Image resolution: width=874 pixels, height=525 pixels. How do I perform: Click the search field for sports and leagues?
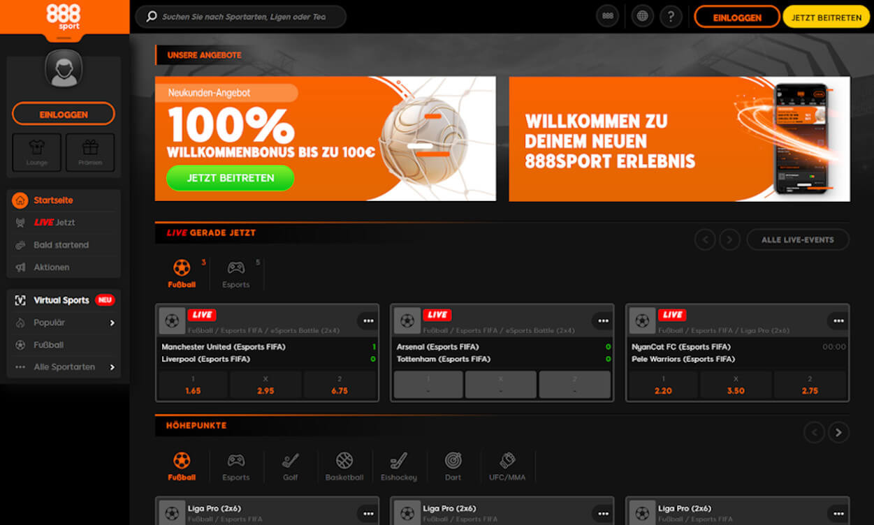point(241,17)
